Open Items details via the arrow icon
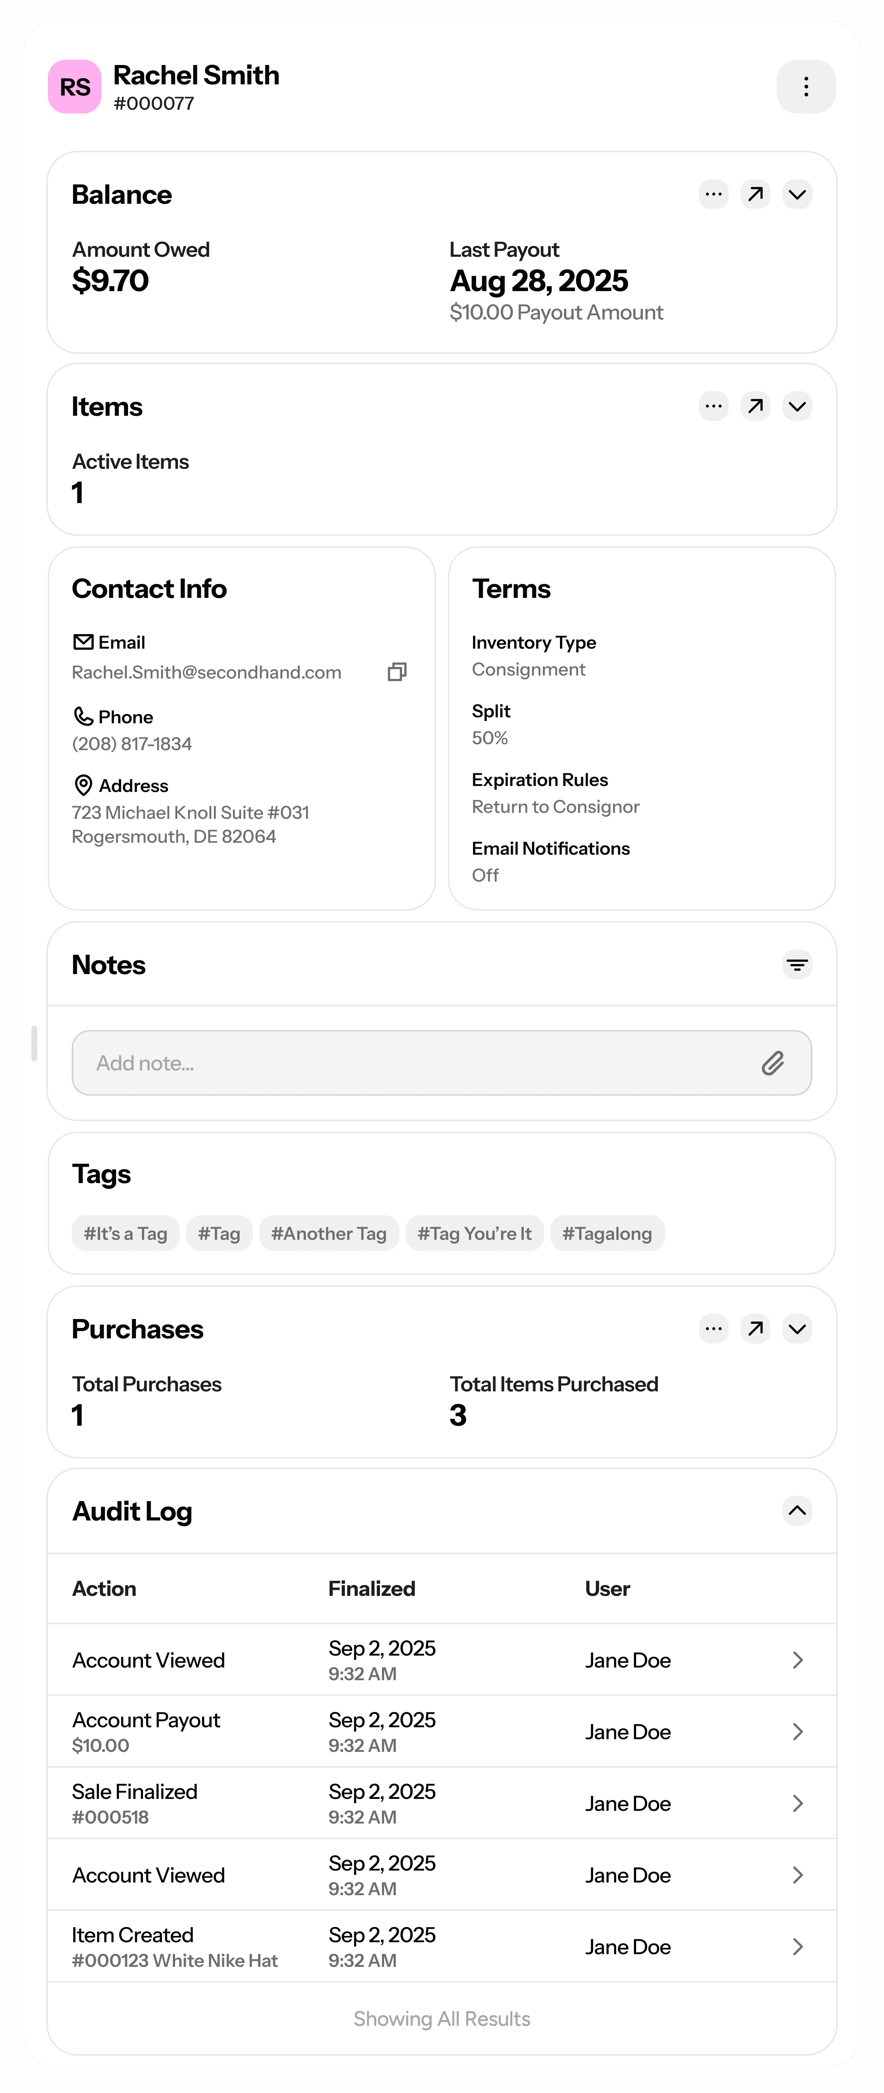The image size is (884, 2093). click(x=756, y=406)
